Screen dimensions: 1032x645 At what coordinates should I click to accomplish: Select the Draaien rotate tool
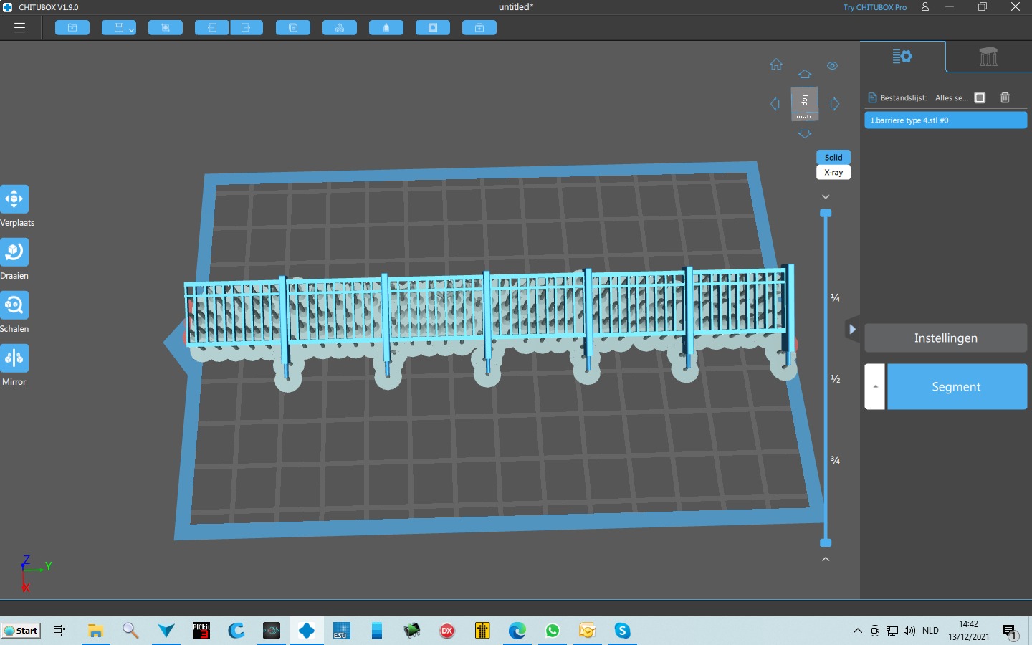[14, 252]
